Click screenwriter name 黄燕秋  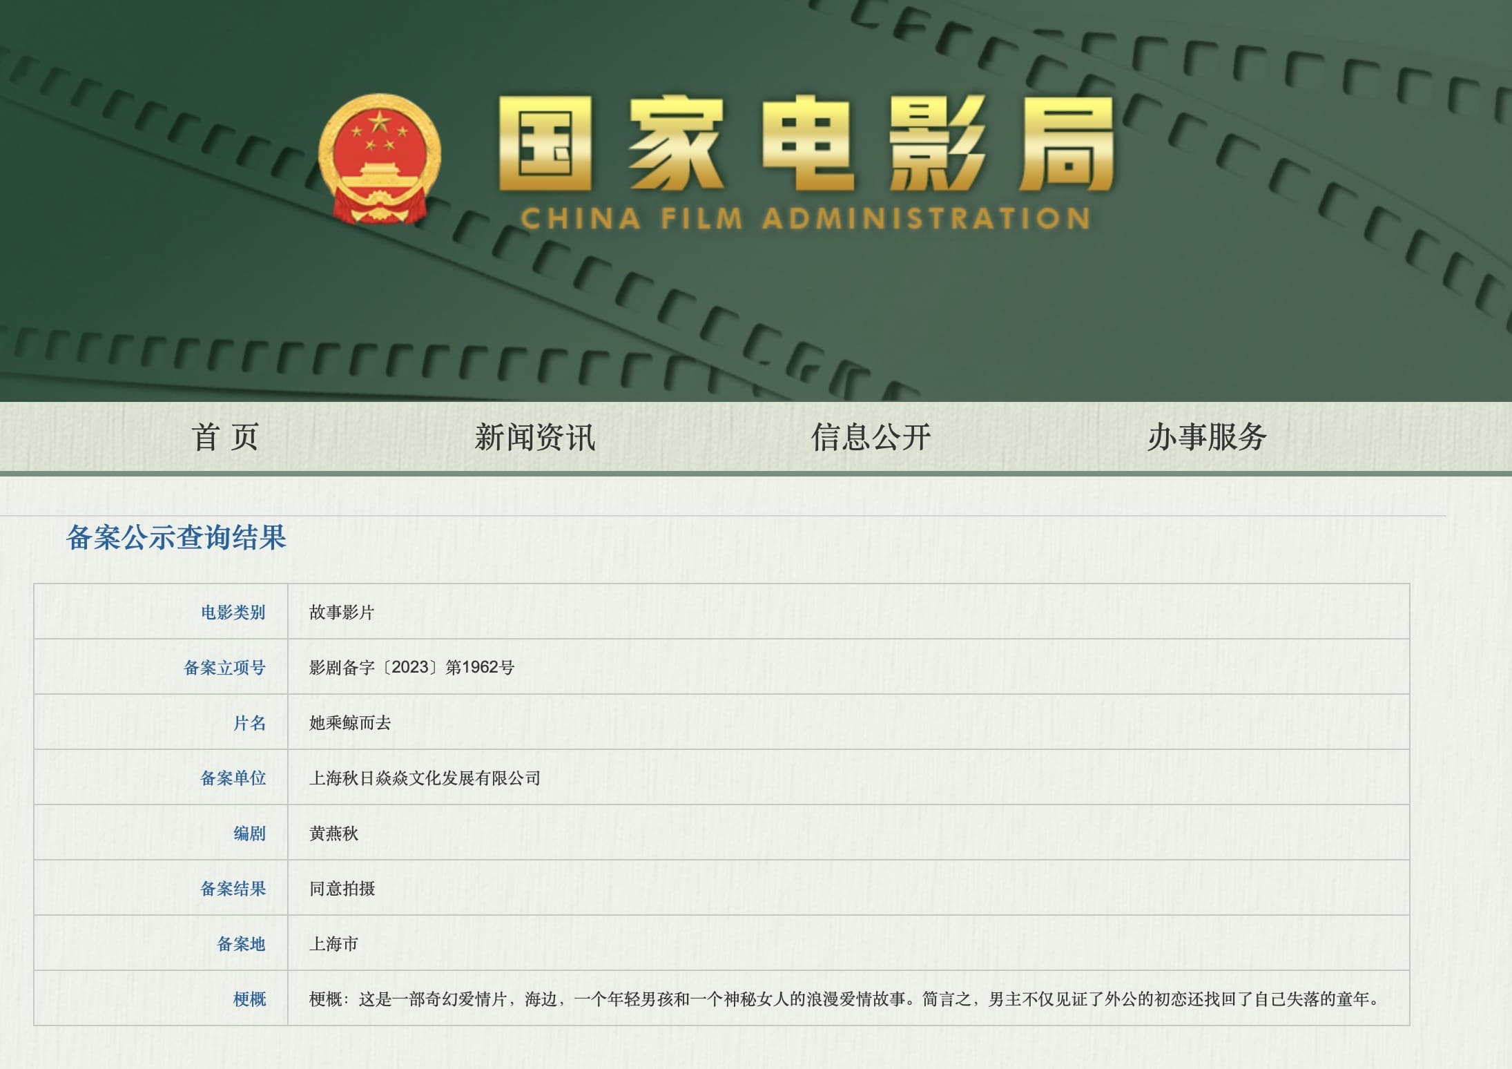point(333,834)
